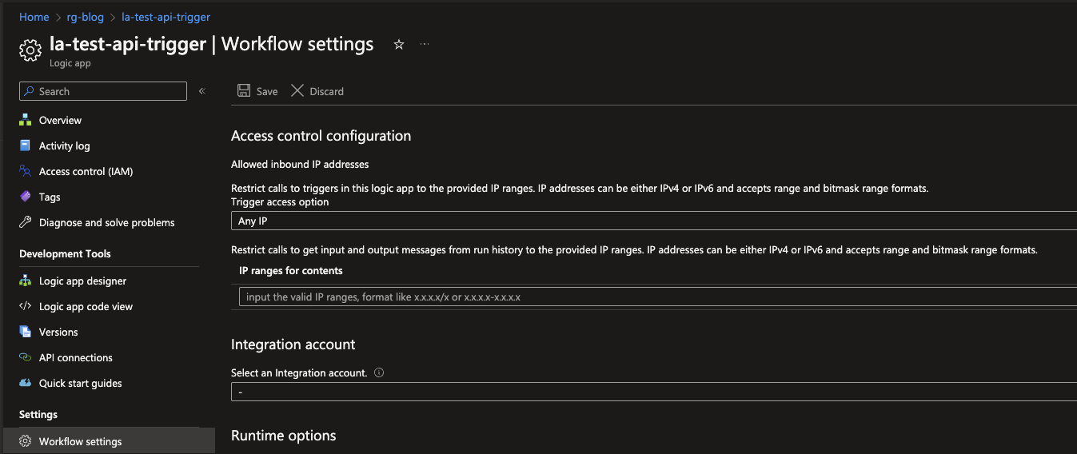Click the IP ranges for contents field
This screenshot has width=1077, height=454.
(x=656, y=297)
